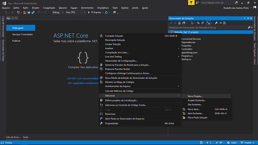The height and width of the screenshot is (145, 258).
Task: Open the Any CPU platform dropdown
Action: [x=76, y=12]
